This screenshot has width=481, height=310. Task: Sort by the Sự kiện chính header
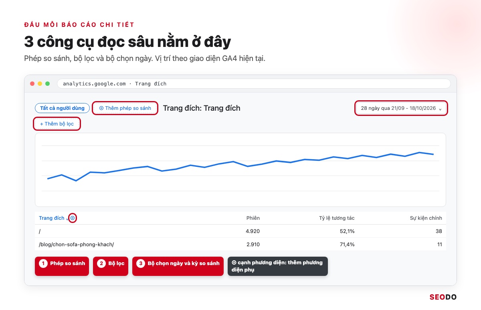pos(426,218)
